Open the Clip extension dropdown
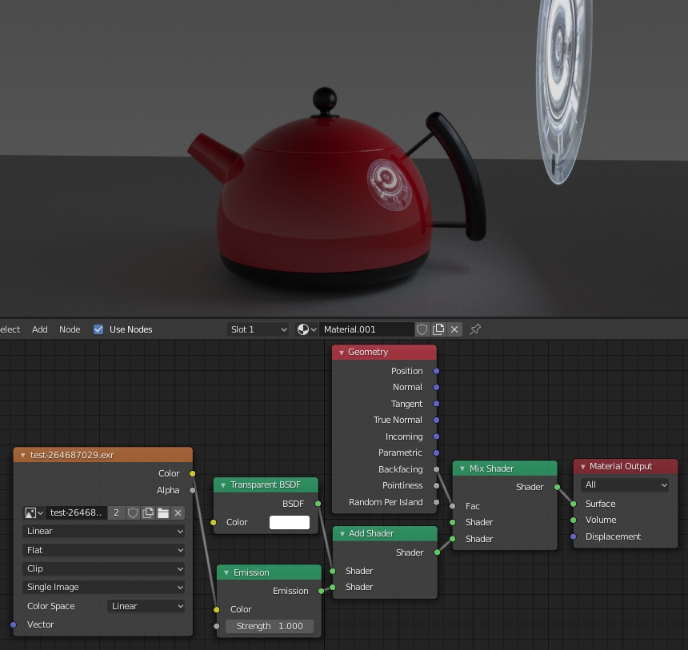688x650 pixels. [103, 569]
